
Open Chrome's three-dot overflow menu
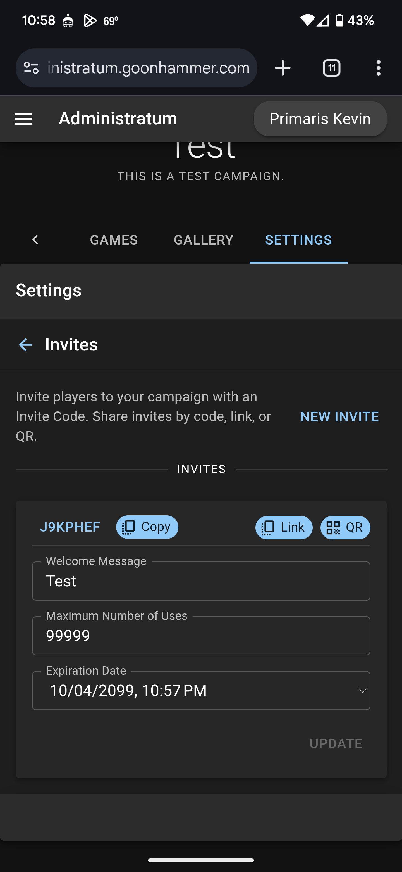pyautogui.click(x=378, y=68)
